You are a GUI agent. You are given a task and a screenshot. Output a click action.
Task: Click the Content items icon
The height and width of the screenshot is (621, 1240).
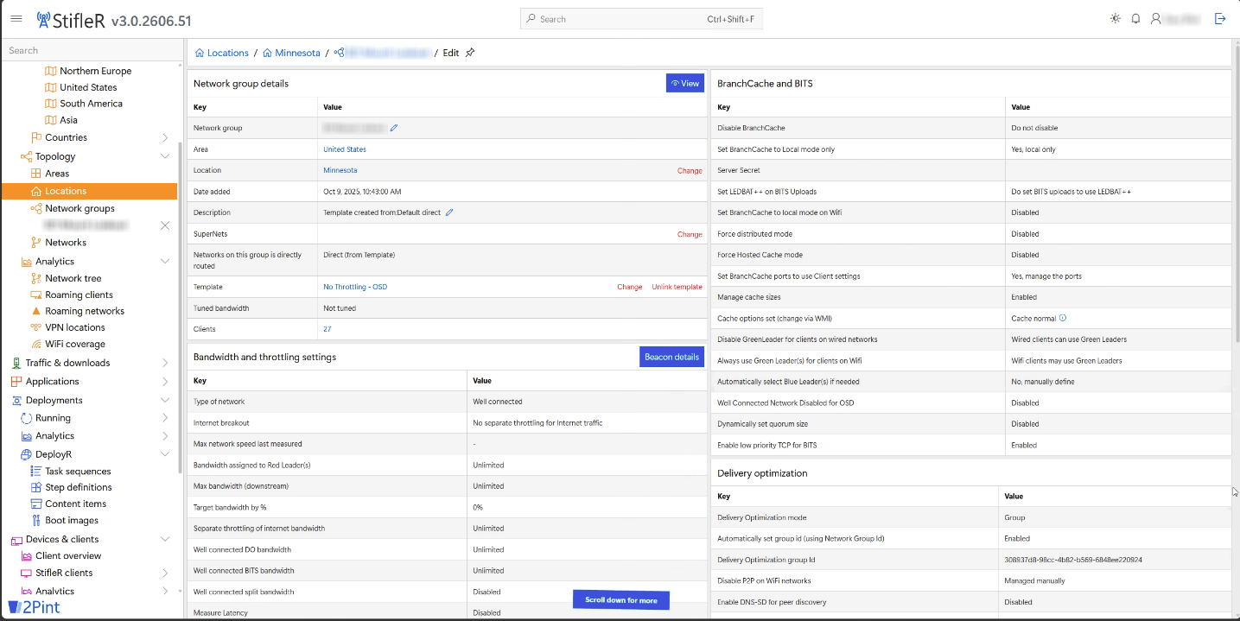[36, 504]
